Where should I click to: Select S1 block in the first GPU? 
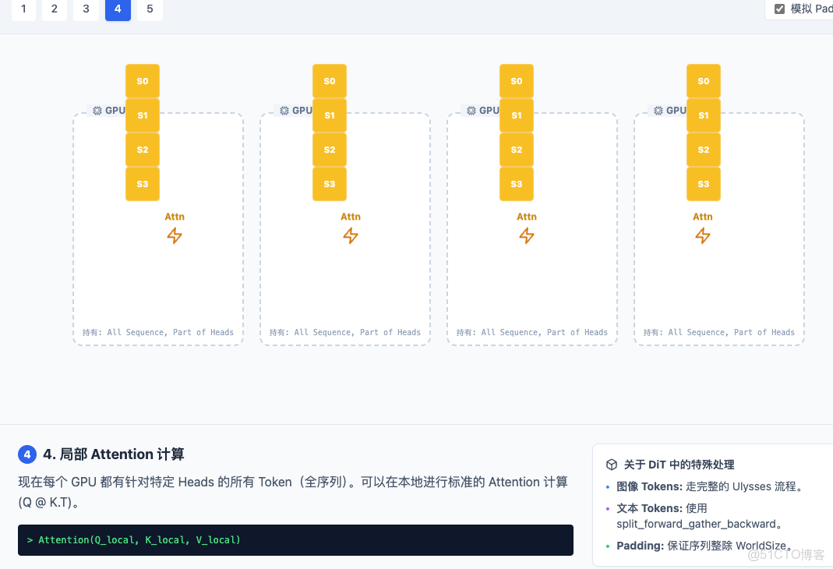tap(143, 115)
